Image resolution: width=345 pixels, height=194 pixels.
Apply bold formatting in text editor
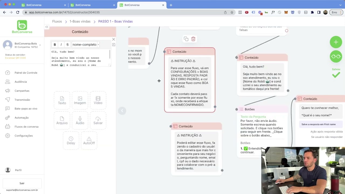55,44
